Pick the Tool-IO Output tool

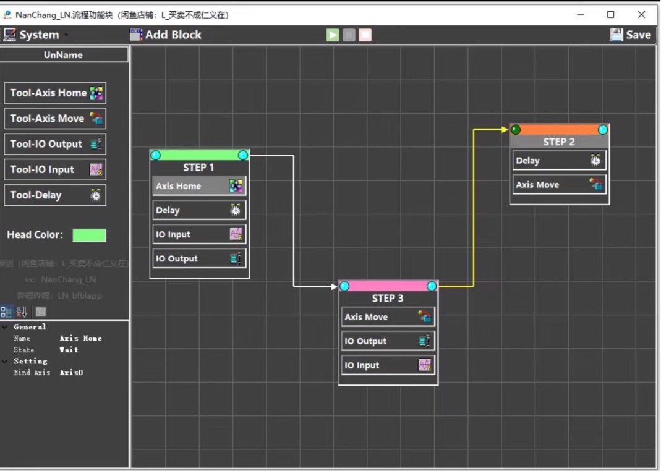click(x=55, y=144)
